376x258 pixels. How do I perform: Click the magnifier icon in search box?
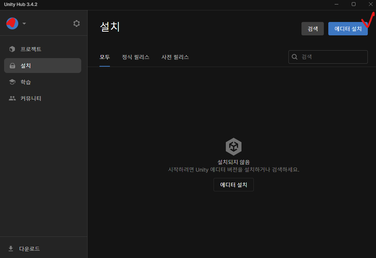click(294, 57)
